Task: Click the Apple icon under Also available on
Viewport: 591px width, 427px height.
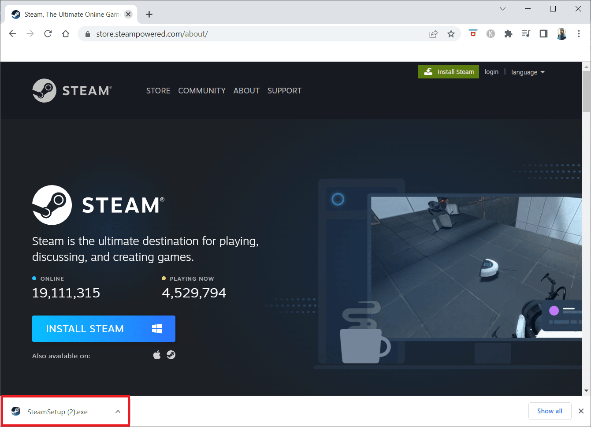Action: [157, 355]
